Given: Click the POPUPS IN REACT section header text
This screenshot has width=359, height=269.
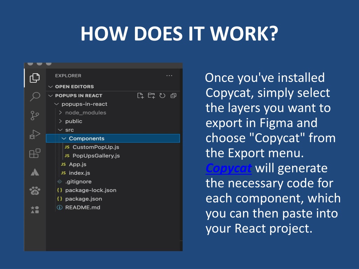Looking at the screenshot, I should coord(79,96).
